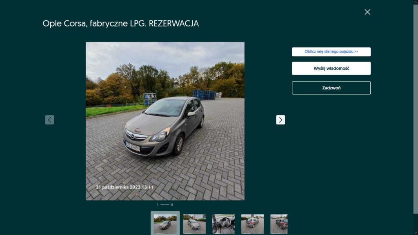Select the second thumbnail photo
418x235 pixels.
click(194, 224)
